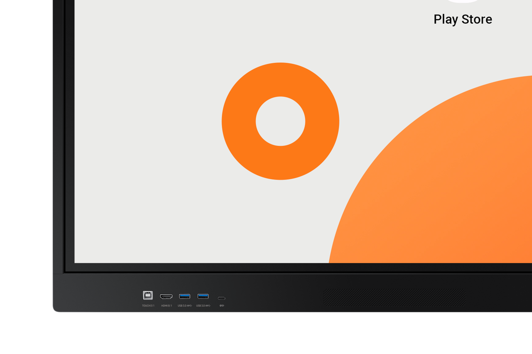Click the USB-C symbol label
The image size is (532, 354).
[222, 306]
